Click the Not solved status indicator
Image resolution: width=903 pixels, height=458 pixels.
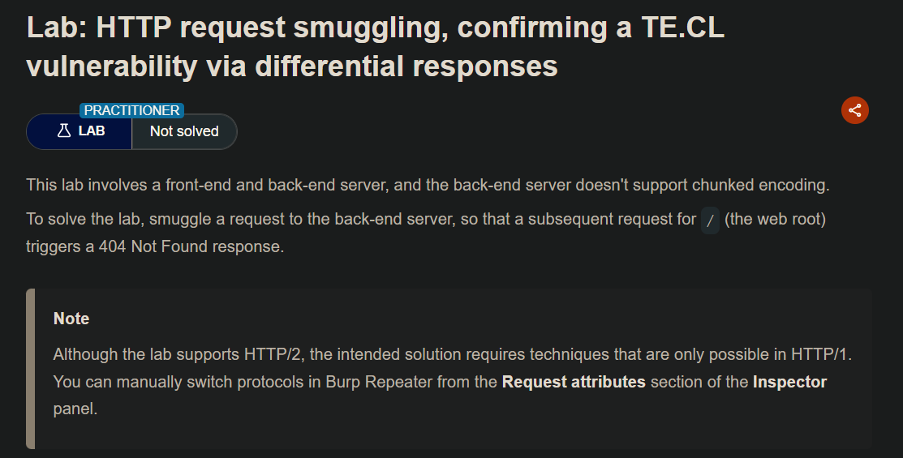(184, 131)
